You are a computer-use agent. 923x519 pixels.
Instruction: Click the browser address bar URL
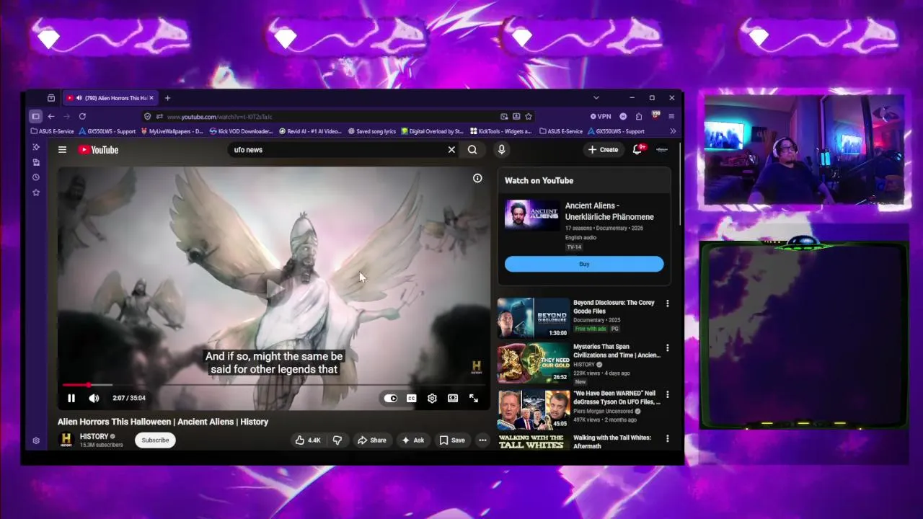tap(219, 117)
